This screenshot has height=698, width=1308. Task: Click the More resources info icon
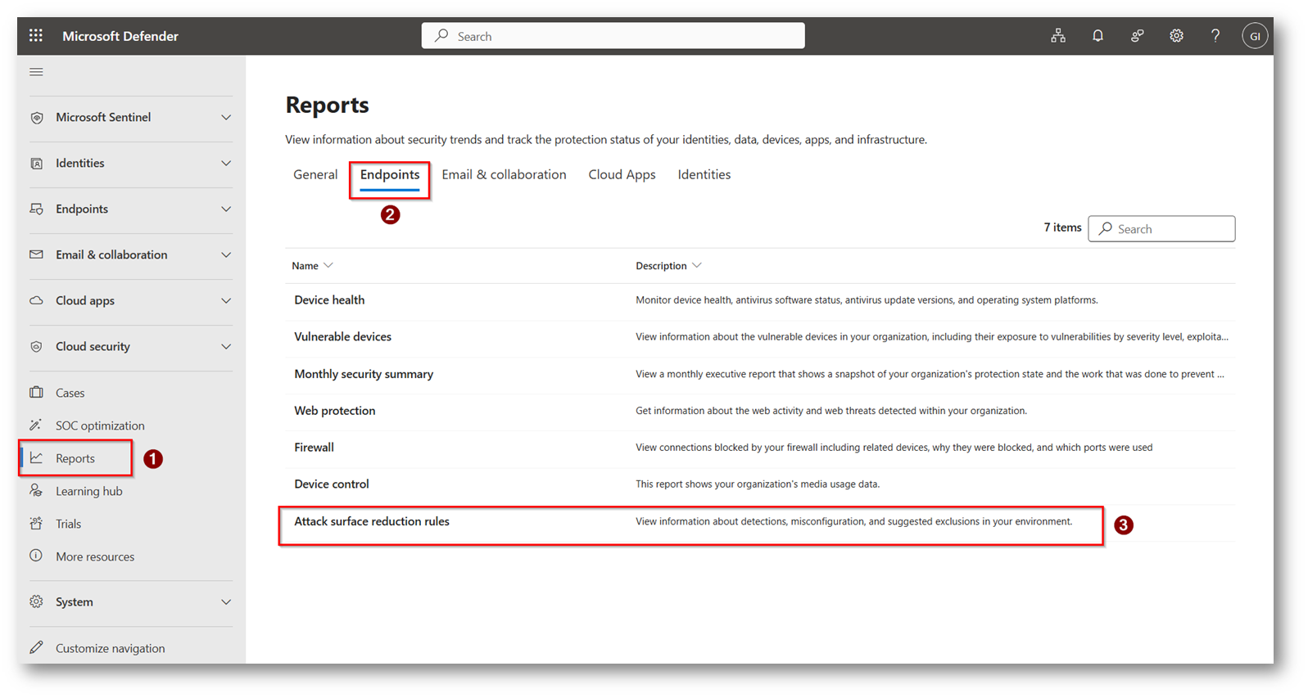[x=36, y=556]
